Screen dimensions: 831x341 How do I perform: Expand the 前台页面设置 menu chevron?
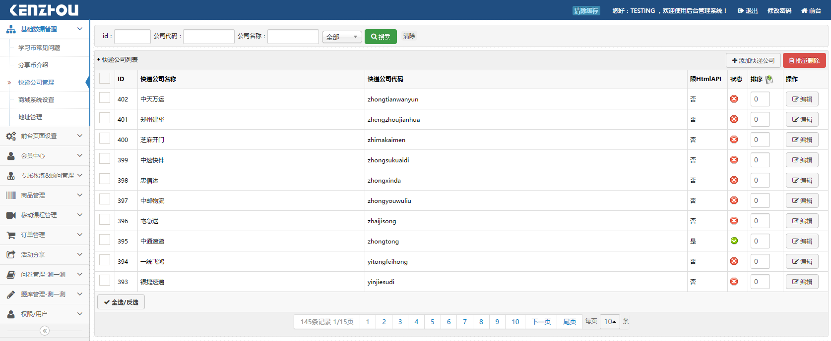point(80,136)
